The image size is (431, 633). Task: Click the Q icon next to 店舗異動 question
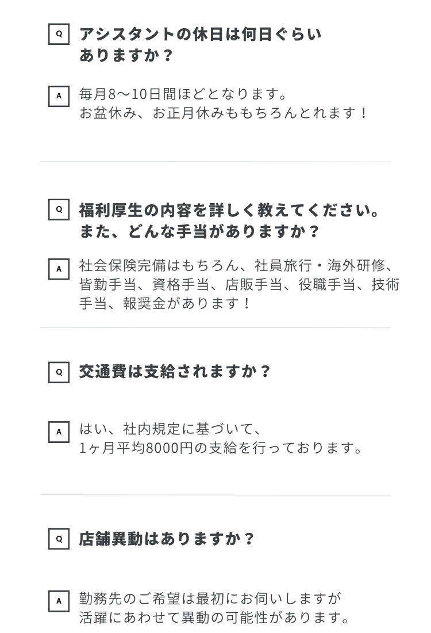59,539
